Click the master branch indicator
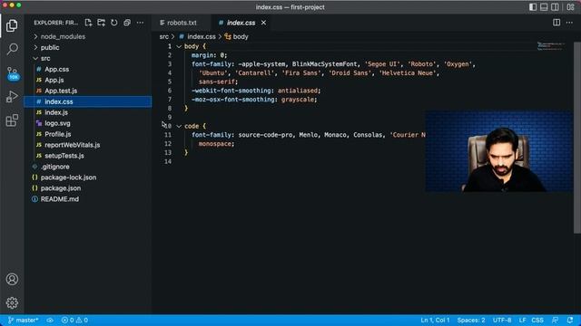 click(x=23, y=320)
